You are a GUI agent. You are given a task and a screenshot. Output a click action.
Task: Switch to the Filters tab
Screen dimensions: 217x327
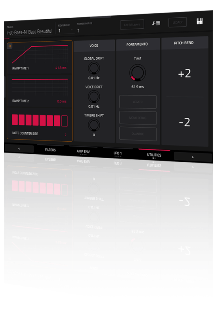50,150
